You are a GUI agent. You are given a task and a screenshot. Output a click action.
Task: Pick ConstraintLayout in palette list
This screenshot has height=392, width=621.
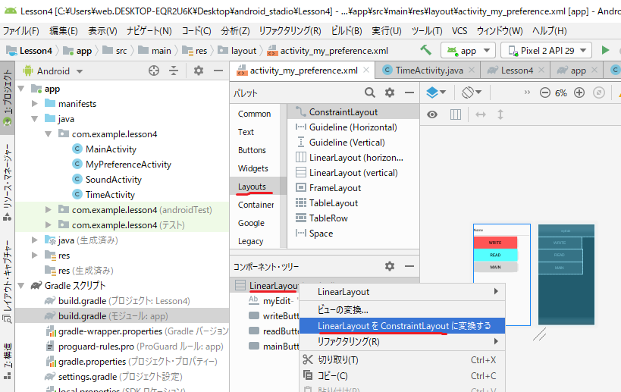point(353,112)
